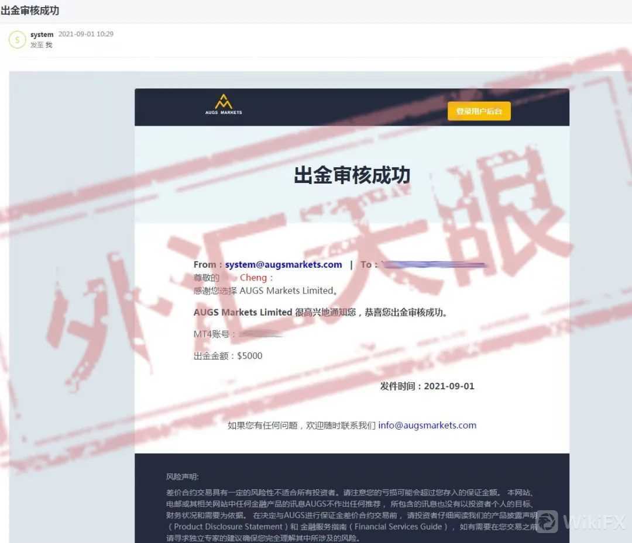
Task: Click the sender name "system"
Action: (42, 34)
